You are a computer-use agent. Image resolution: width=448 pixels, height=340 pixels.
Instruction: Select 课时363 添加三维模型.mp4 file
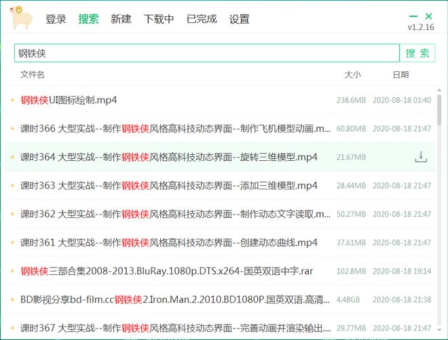point(169,185)
